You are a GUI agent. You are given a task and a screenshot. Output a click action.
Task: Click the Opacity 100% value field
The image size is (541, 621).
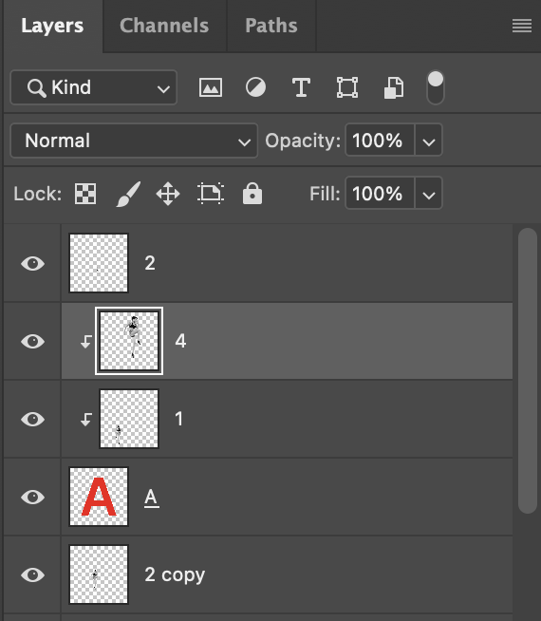(x=380, y=141)
